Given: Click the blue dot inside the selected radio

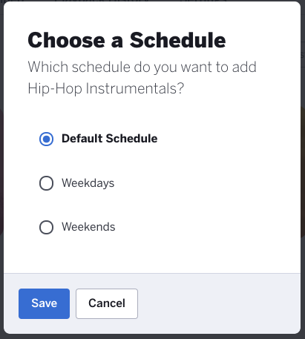Looking at the screenshot, I should point(46,139).
